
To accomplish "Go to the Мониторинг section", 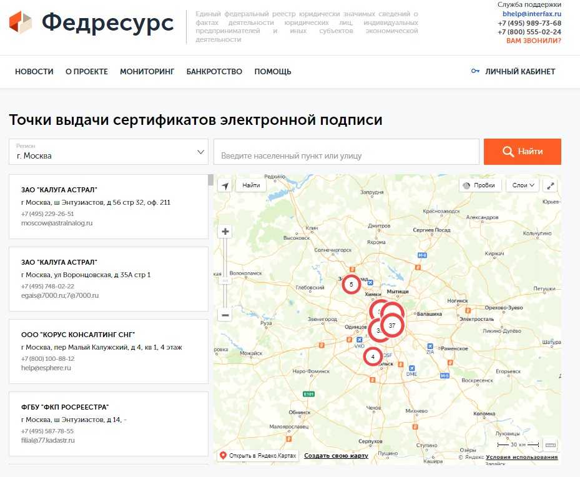I will (x=147, y=72).
